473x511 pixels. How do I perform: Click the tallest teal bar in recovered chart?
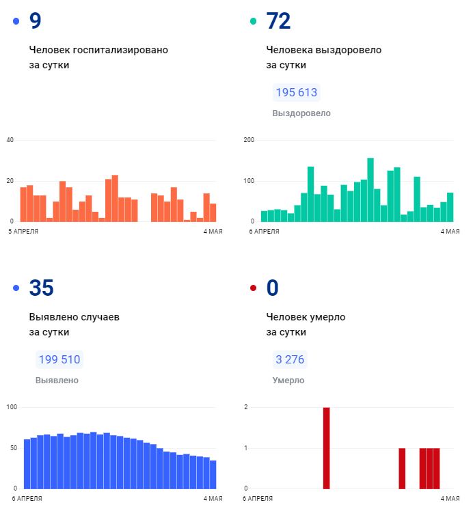tap(370, 190)
